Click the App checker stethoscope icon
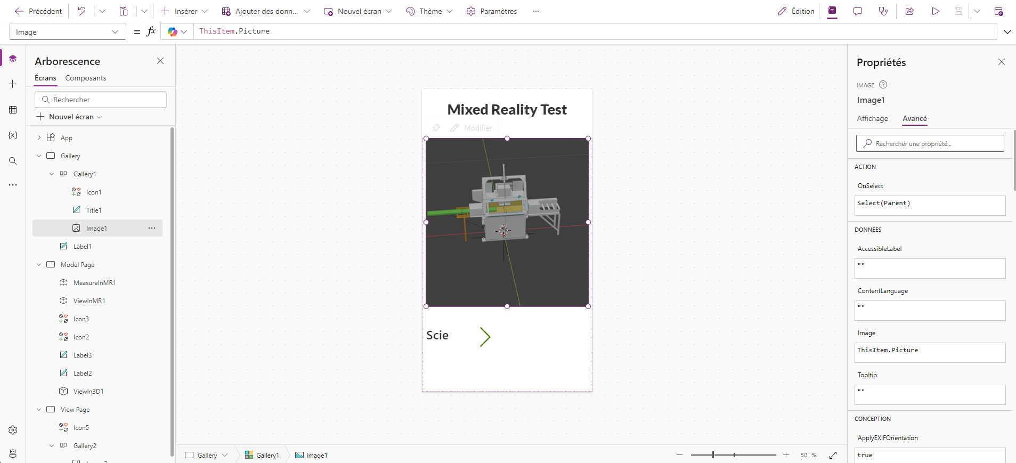Viewport: 1016px width, 463px height. pyautogui.click(x=883, y=11)
